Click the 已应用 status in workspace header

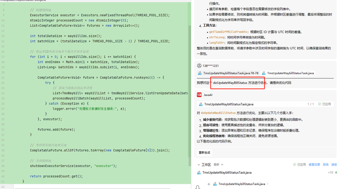(299, 164)
